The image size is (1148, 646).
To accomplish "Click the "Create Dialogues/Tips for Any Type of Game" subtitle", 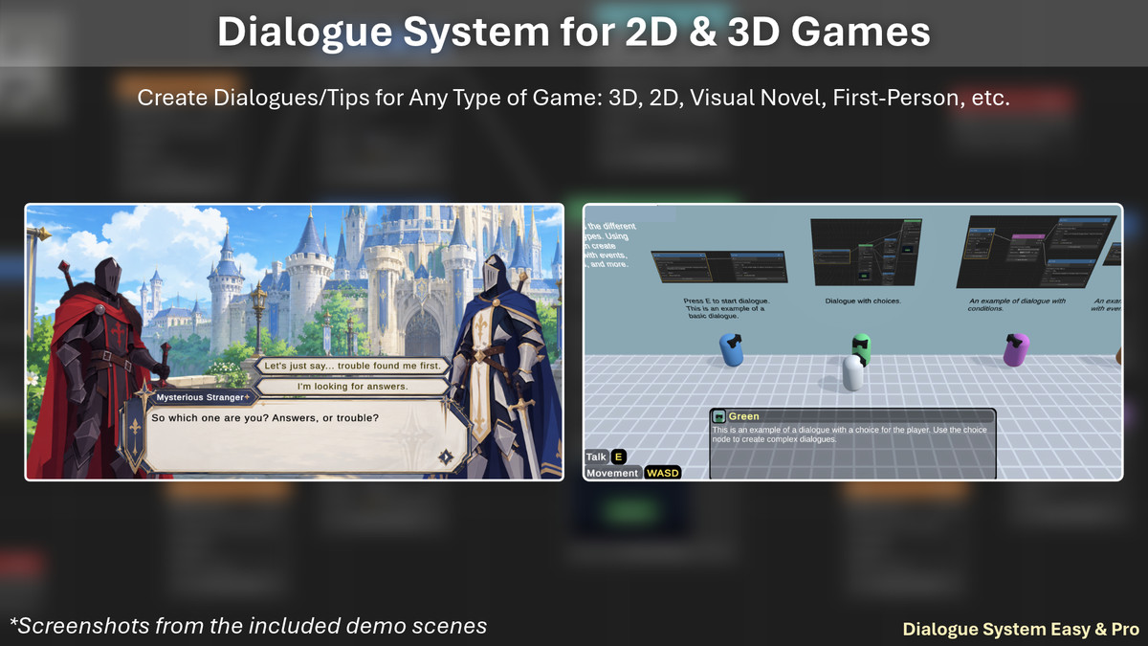I will coord(574,98).
